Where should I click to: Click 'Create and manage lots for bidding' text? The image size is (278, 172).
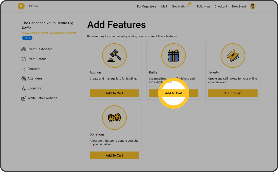point(113,79)
